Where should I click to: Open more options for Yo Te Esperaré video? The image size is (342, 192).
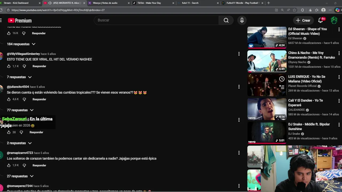pos(339,101)
